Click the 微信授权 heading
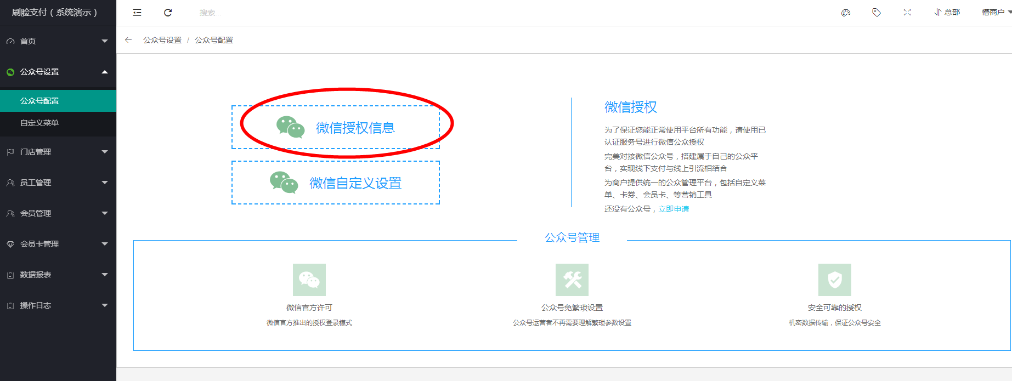This screenshot has width=1012, height=381. click(x=631, y=107)
